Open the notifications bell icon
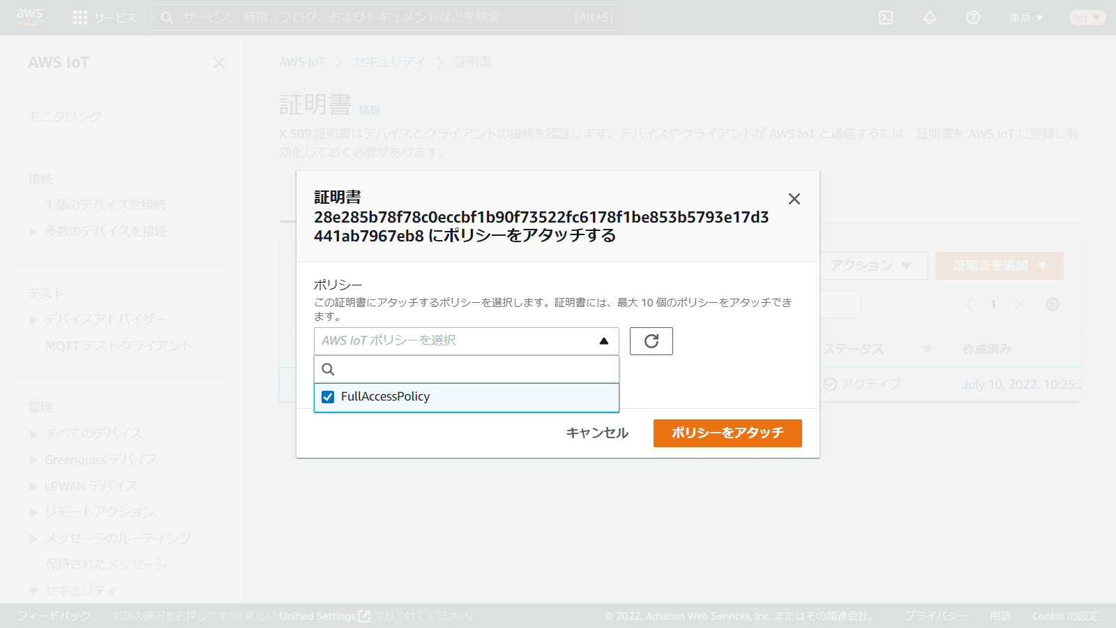This screenshot has width=1116, height=628. click(929, 17)
